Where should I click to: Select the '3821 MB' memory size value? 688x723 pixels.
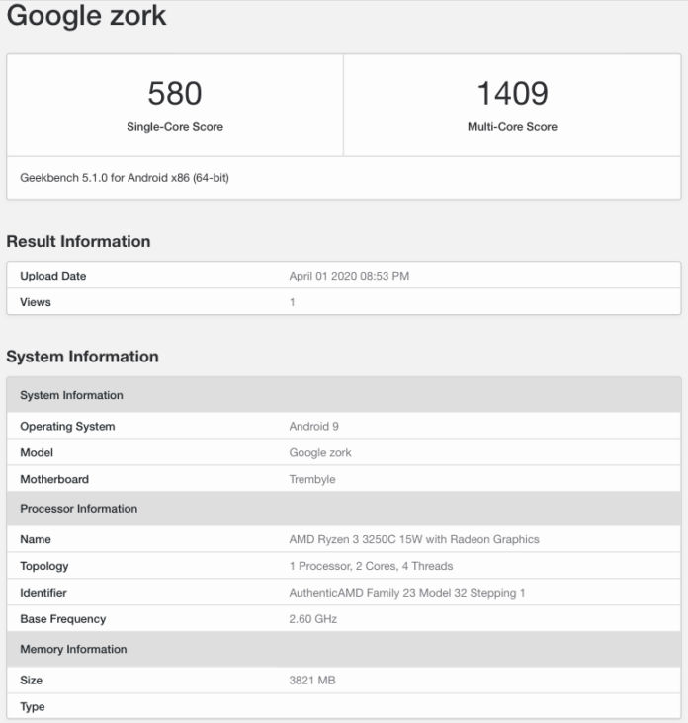312,681
